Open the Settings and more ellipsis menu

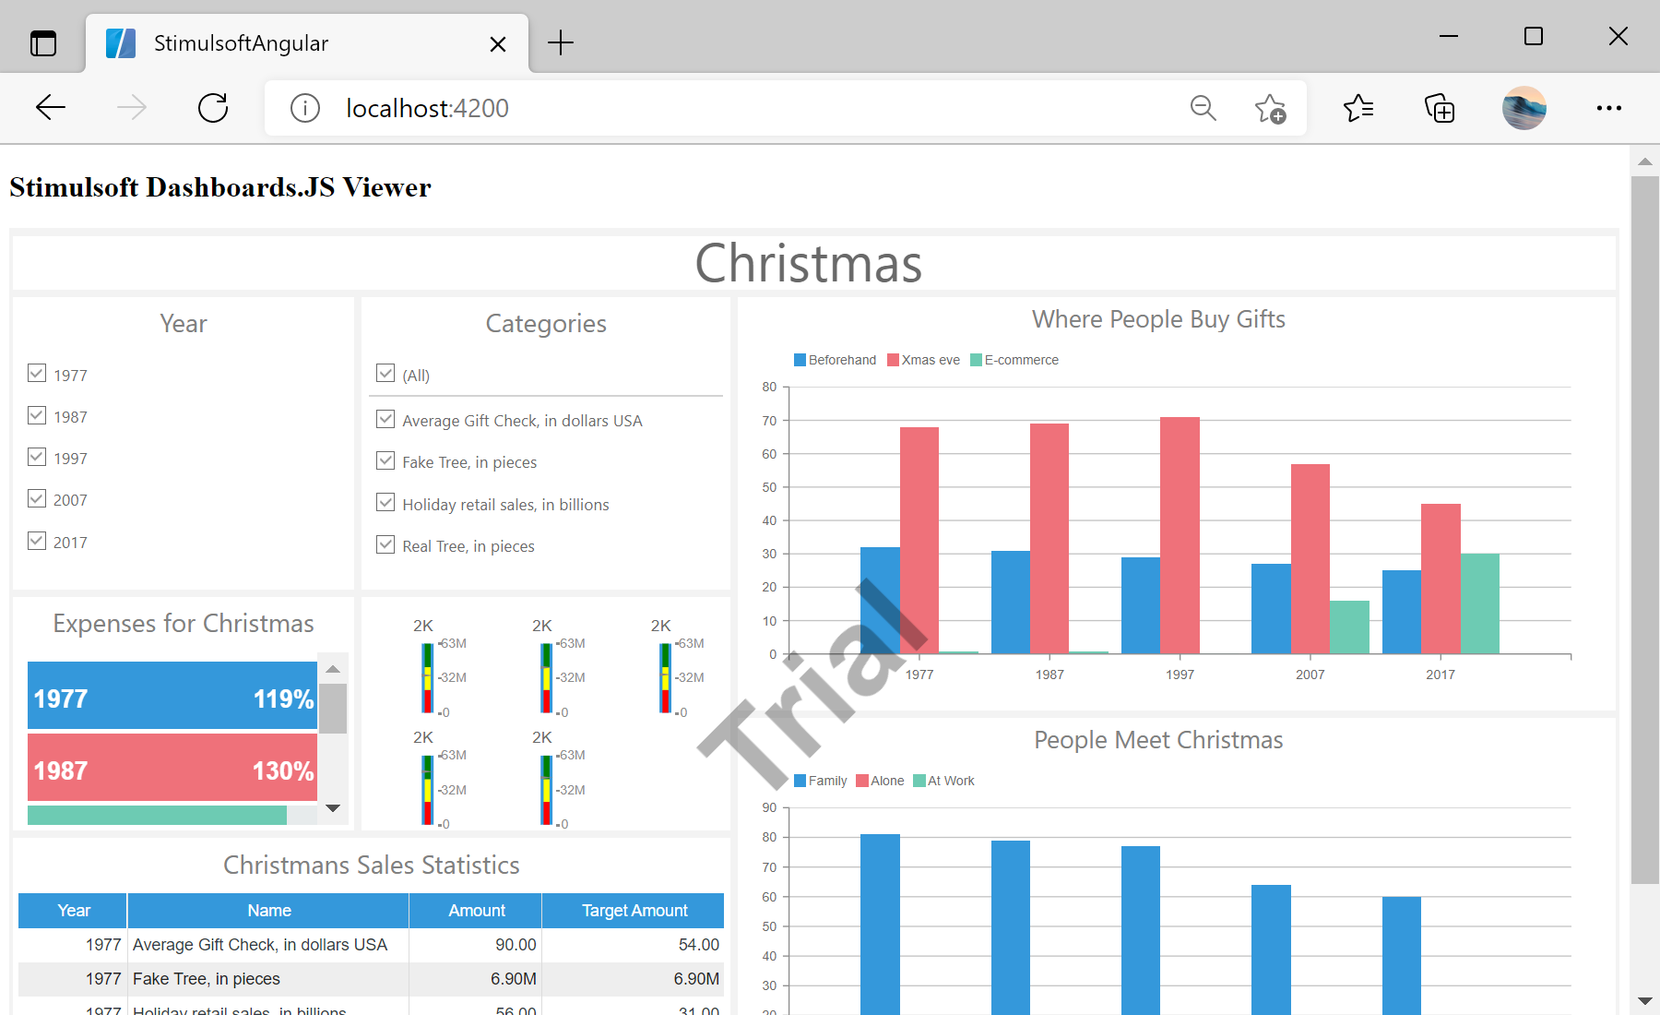1609,108
